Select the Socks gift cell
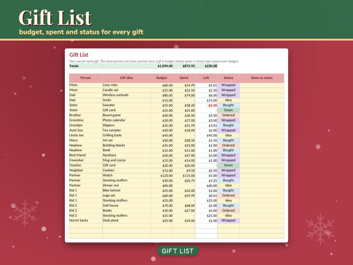The height and width of the screenshot is (265, 353). 126,100
